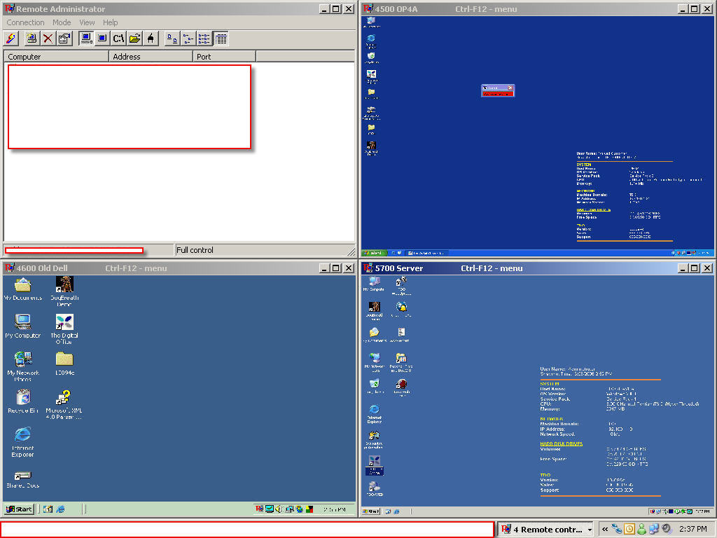Open the View menu
This screenshot has width=717, height=538.
tap(87, 22)
